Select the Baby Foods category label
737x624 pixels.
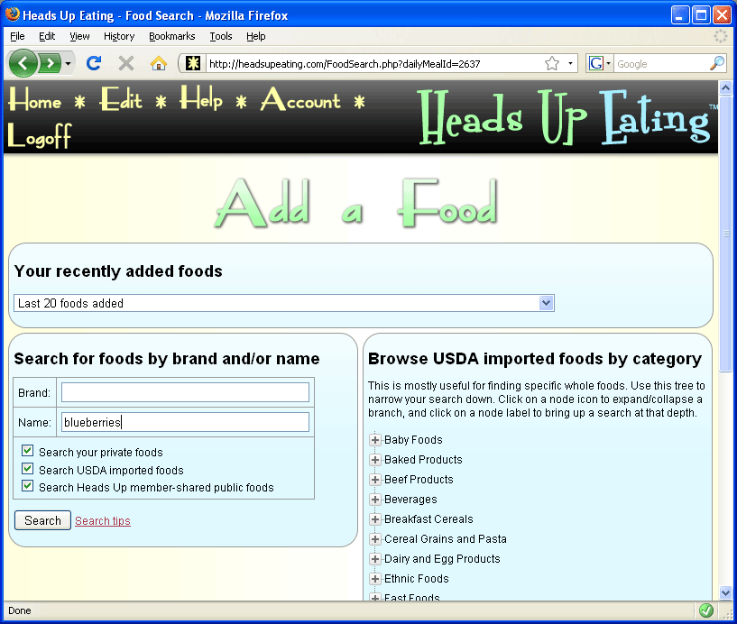(x=414, y=440)
